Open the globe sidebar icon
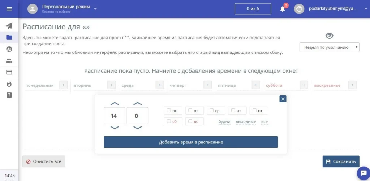This screenshot has height=181, width=370. click(x=9, y=49)
